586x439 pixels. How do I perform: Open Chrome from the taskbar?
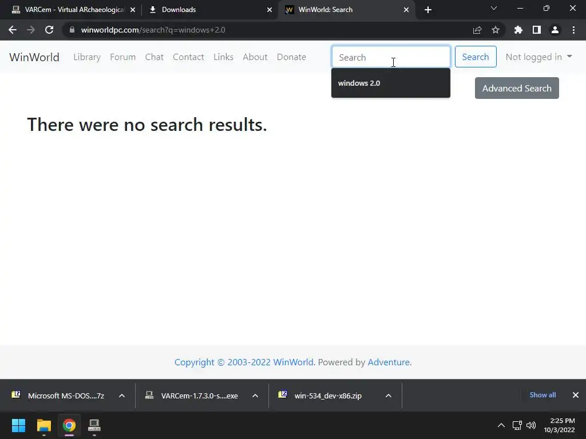pyautogui.click(x=69, y=425)
